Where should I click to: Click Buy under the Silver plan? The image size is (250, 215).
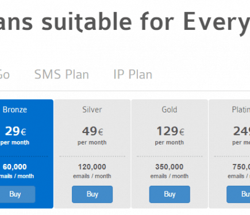(93, 194)
